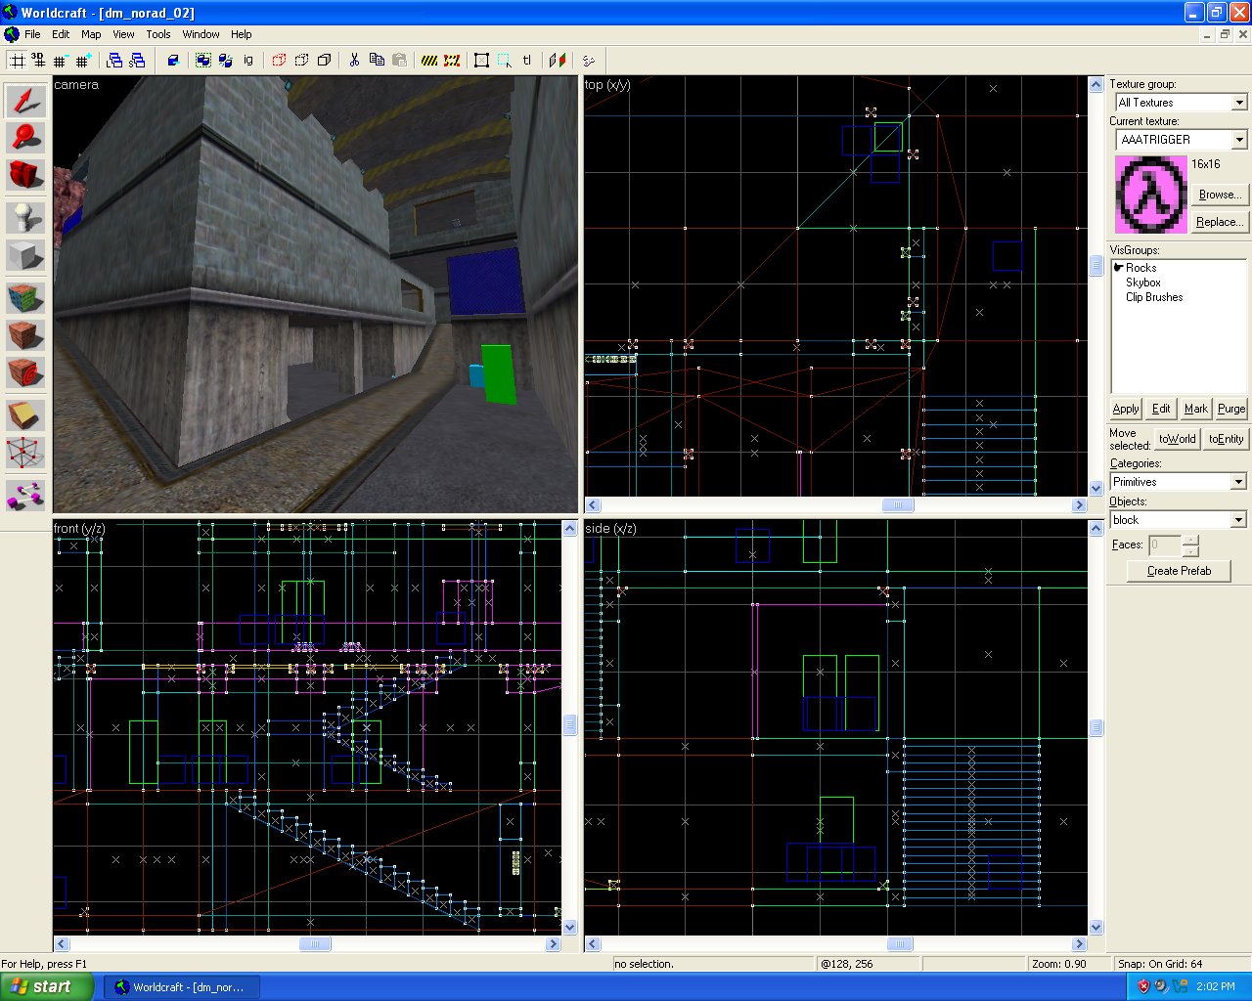Image resolution: width=1252 pixels, height=1001 pixels.
Task: Click the Cut scissors icon
Action: [x=354, y=61]
